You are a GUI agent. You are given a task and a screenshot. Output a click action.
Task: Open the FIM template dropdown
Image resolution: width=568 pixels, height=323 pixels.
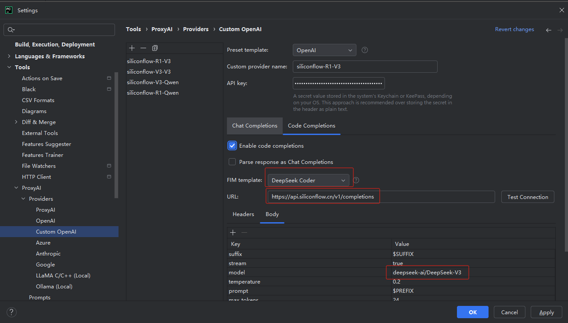pos(309,180)
